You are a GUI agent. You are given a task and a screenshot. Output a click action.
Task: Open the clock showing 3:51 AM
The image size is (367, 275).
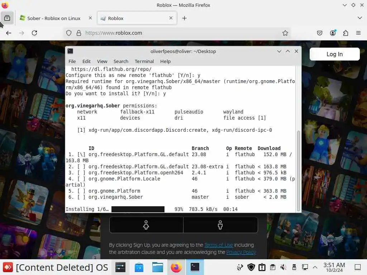click(334, 267)
